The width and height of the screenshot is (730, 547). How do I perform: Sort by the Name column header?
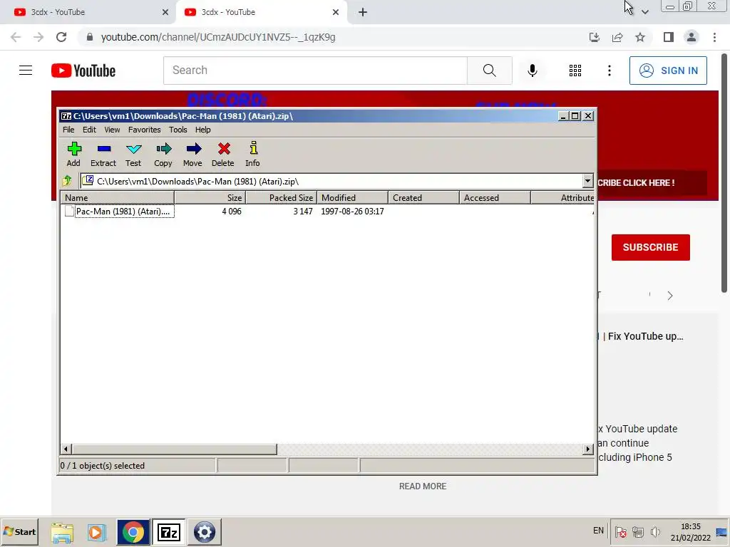pyautogui.click(x=118, y=198)
